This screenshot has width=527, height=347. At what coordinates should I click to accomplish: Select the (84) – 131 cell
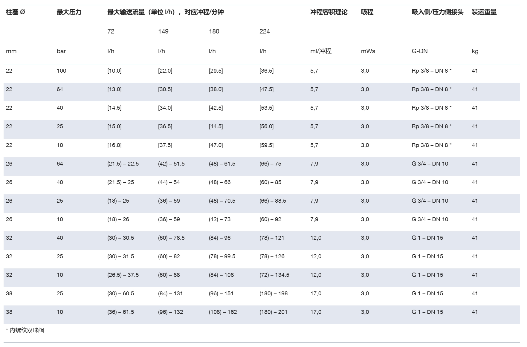pyautogui.click(x=170, y=294)
